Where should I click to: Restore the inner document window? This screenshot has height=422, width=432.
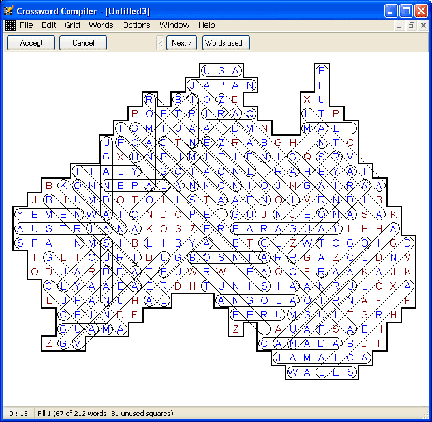click(411, 25)
